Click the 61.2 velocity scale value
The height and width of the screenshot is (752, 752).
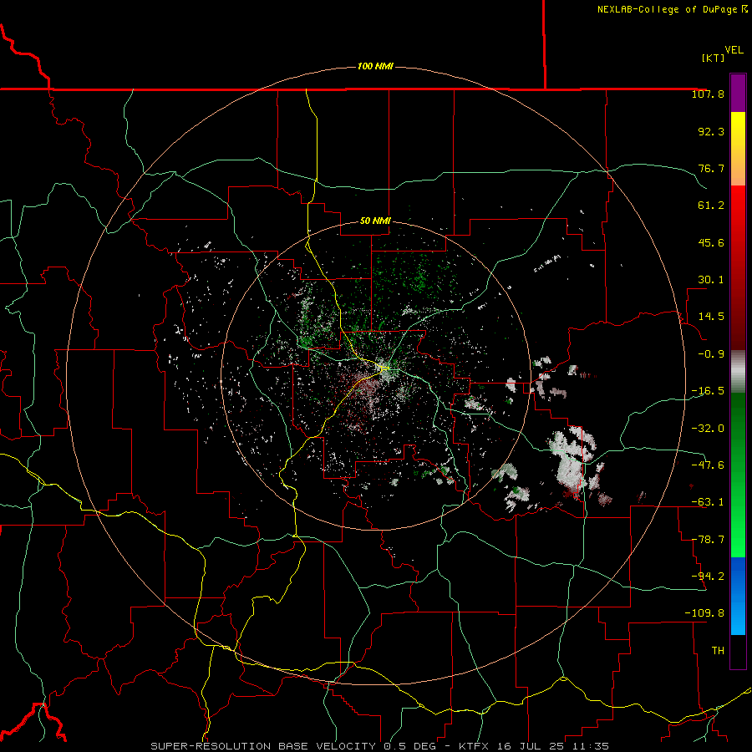[711, 206]
